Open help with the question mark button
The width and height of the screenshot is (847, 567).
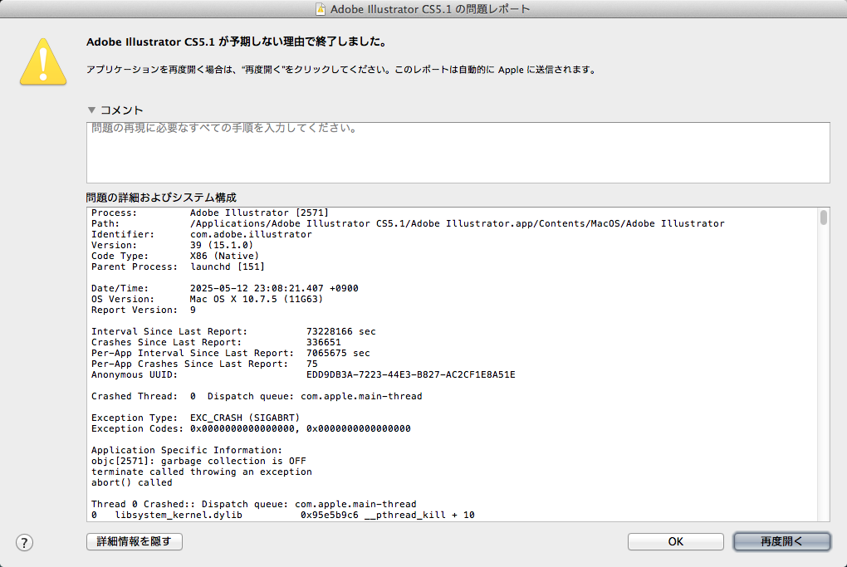pyautogui.click(x=24, y=542)
